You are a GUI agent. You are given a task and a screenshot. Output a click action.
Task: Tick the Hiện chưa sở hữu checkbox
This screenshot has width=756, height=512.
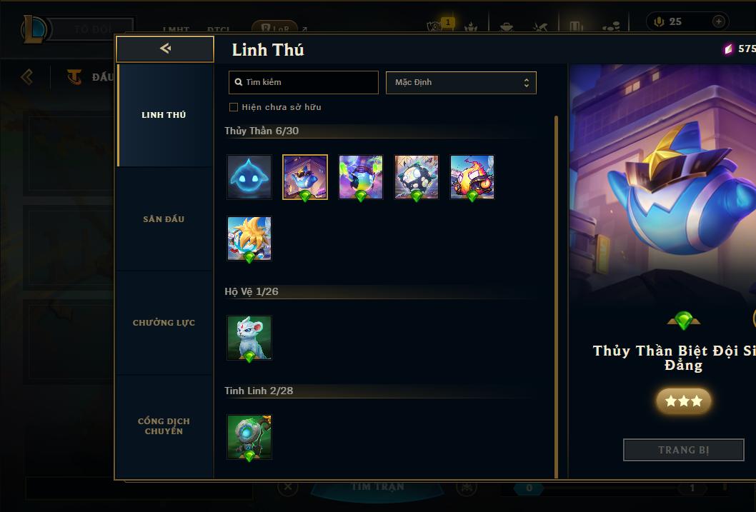(x=234, y=107)
